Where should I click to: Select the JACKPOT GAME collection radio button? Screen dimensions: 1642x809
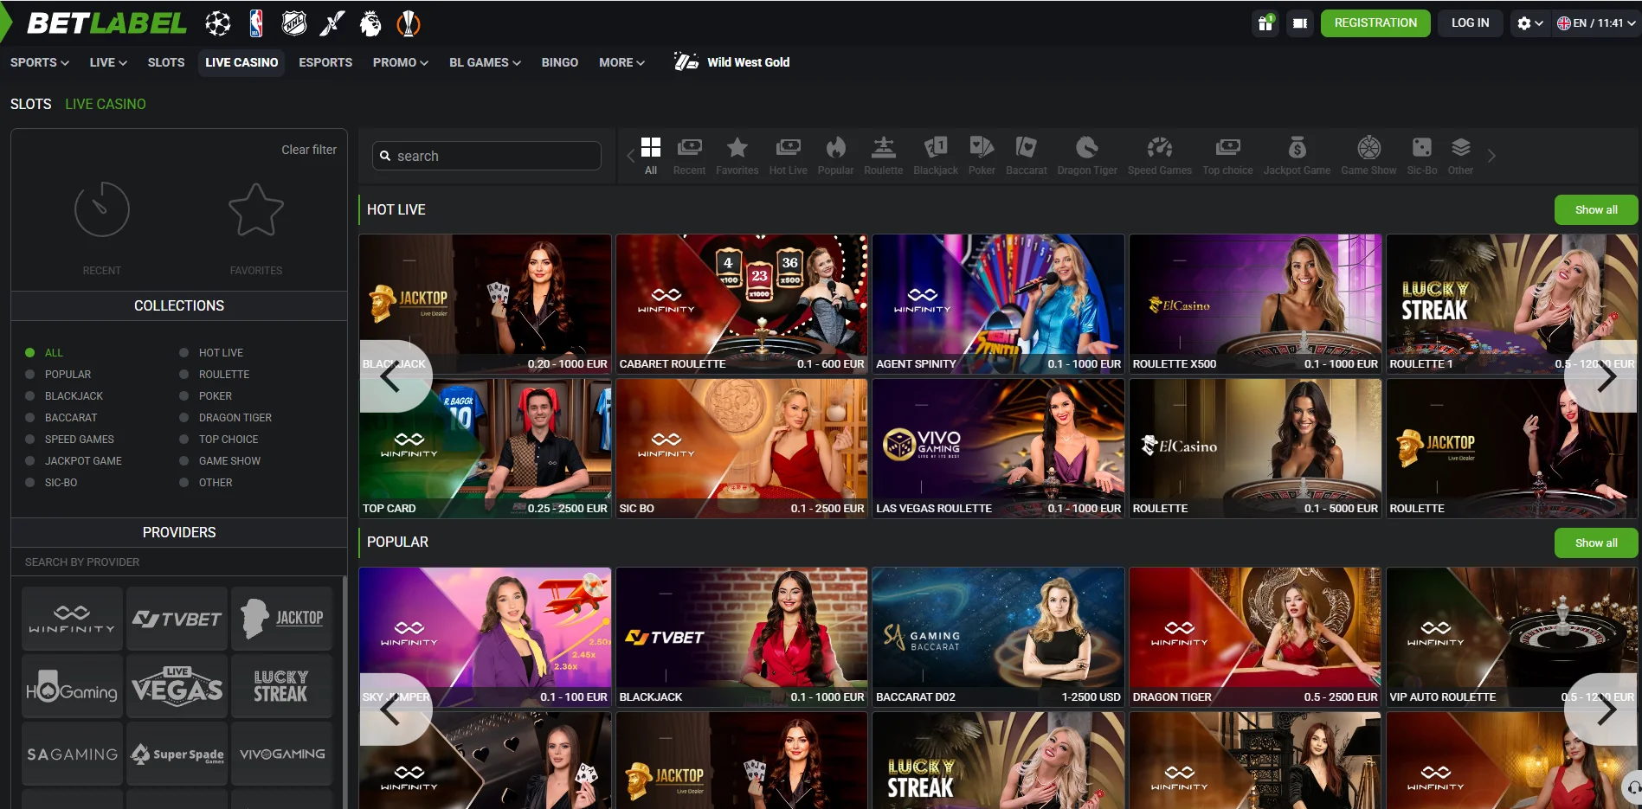coord(29,461)
